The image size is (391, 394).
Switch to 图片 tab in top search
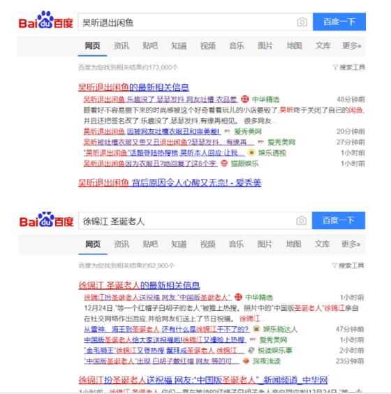tap(265, 45)
